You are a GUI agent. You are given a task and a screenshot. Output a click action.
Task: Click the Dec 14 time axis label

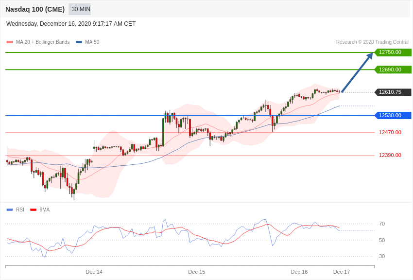(x=94, y=272)
